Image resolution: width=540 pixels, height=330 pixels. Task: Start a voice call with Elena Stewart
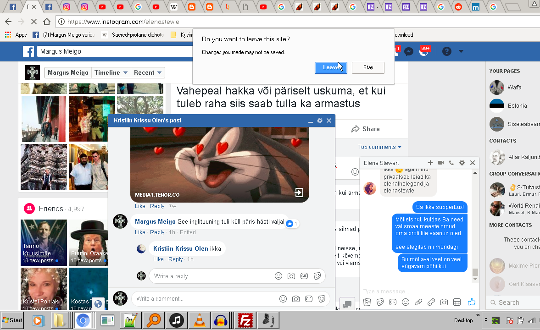[451, 163]
